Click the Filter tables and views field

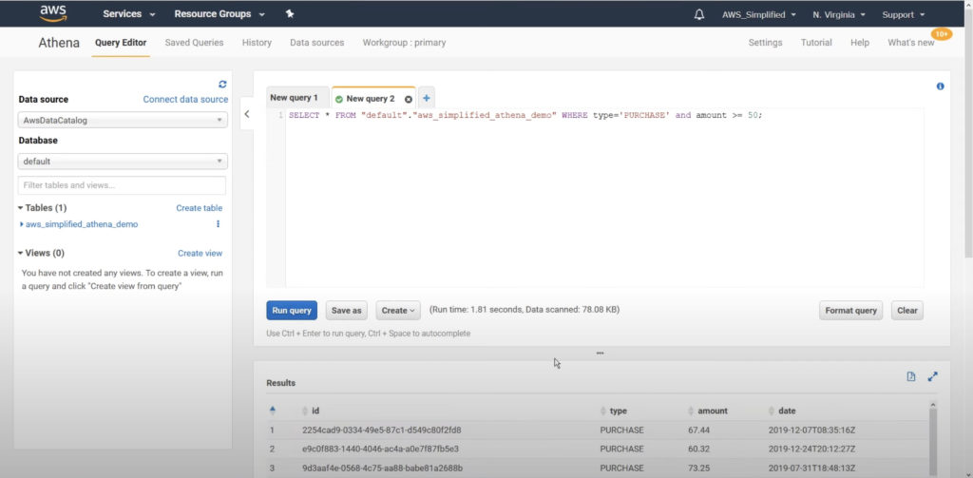coord(123,185)
